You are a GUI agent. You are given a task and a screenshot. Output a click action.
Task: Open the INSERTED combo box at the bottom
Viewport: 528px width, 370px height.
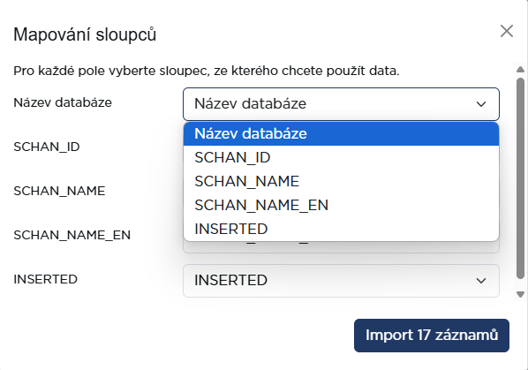341,281
